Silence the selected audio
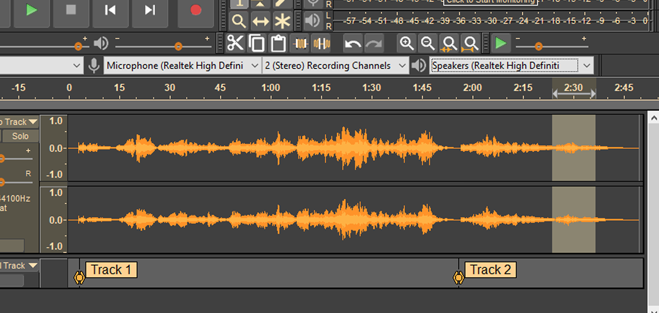659x313 pixels. [322, 44]
